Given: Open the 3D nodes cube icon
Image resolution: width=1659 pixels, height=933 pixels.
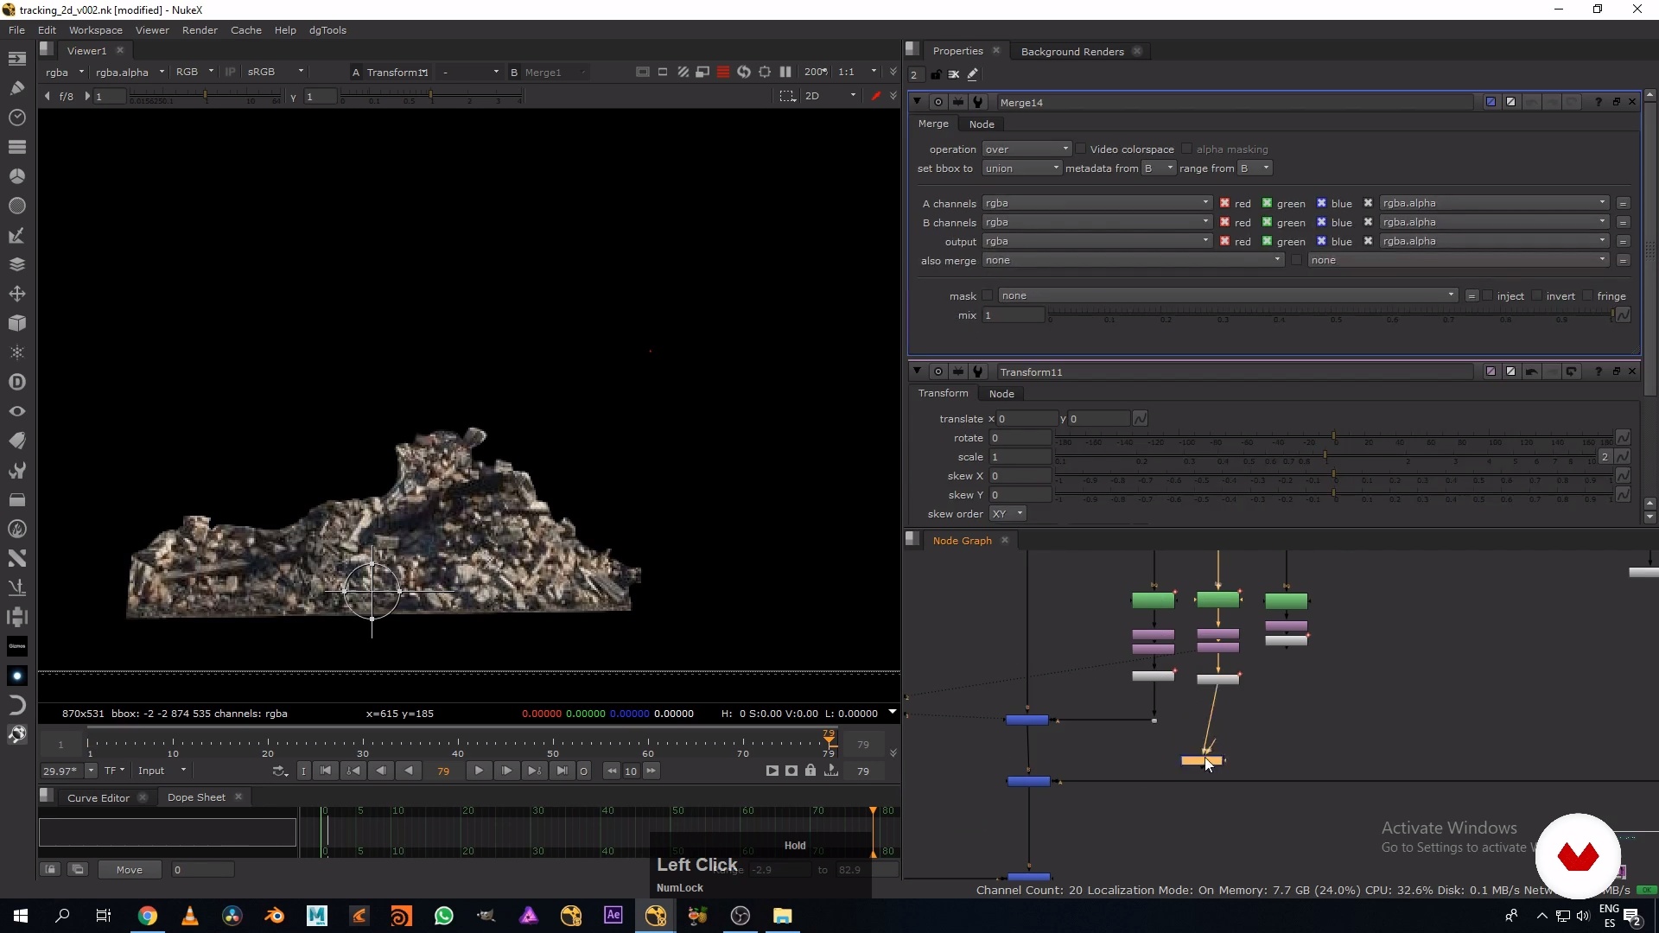Looking at the screenshot, I should point(16,323).
